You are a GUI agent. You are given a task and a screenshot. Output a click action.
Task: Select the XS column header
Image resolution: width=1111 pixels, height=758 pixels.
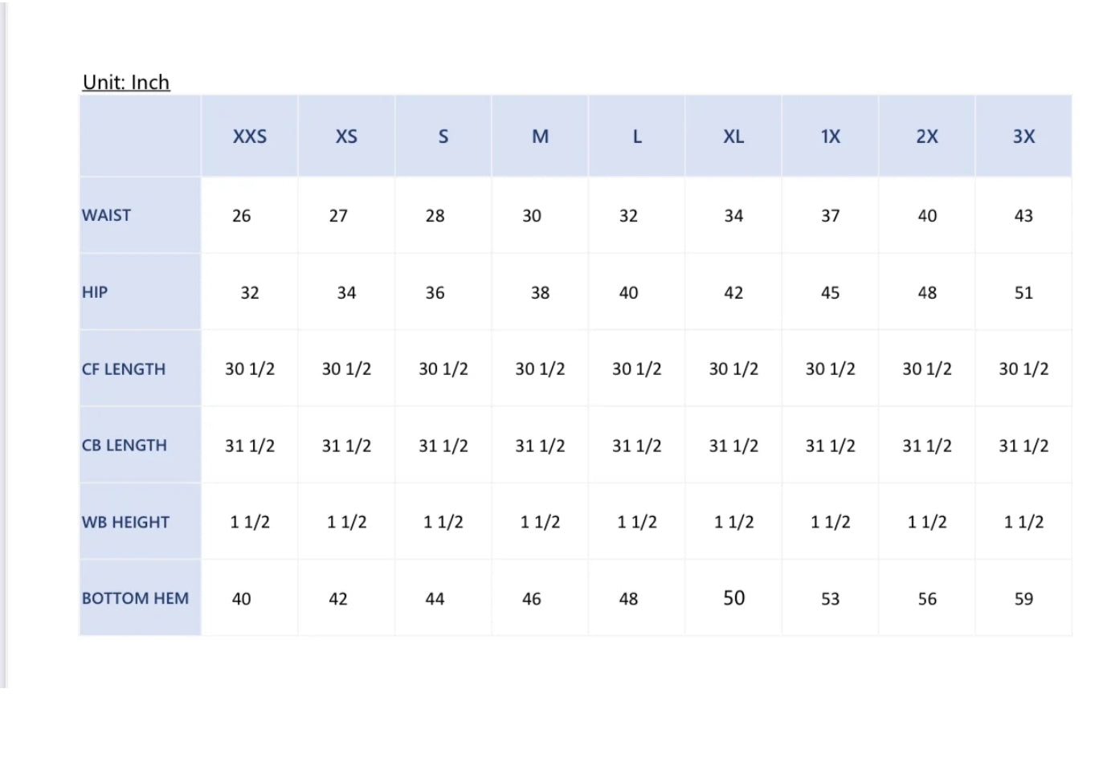pos(346,137)
